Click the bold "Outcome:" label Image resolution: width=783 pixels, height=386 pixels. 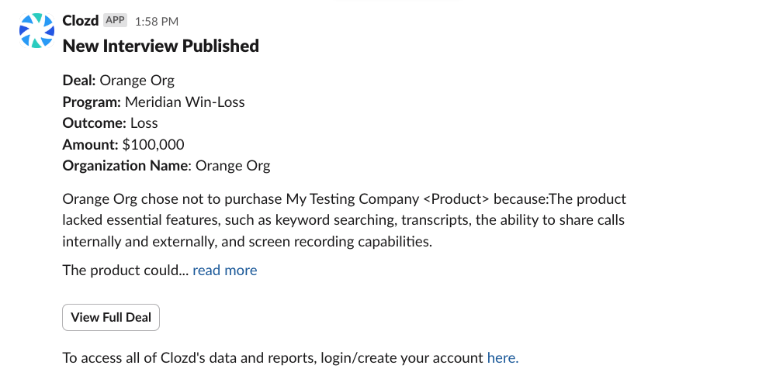(94, 122)
